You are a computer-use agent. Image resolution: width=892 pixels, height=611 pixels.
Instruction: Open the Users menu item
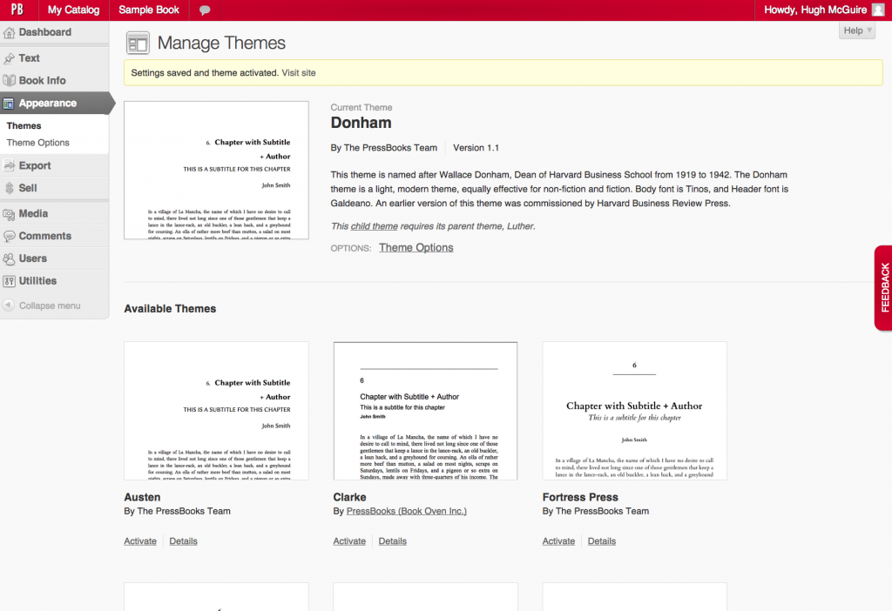33,258
